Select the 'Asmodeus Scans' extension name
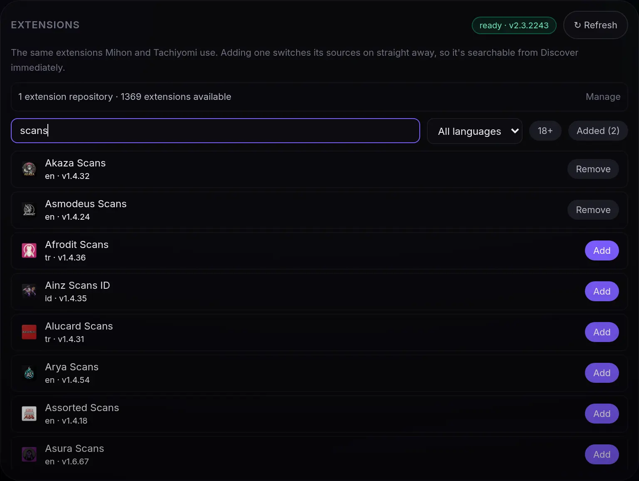 [x=86, y=204]
